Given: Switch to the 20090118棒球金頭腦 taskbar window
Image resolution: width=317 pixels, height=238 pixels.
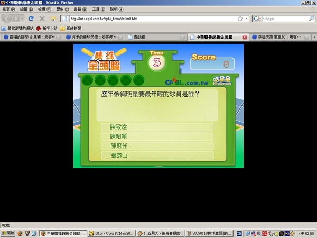Looking at the screenshot, I should pos(209,234).
